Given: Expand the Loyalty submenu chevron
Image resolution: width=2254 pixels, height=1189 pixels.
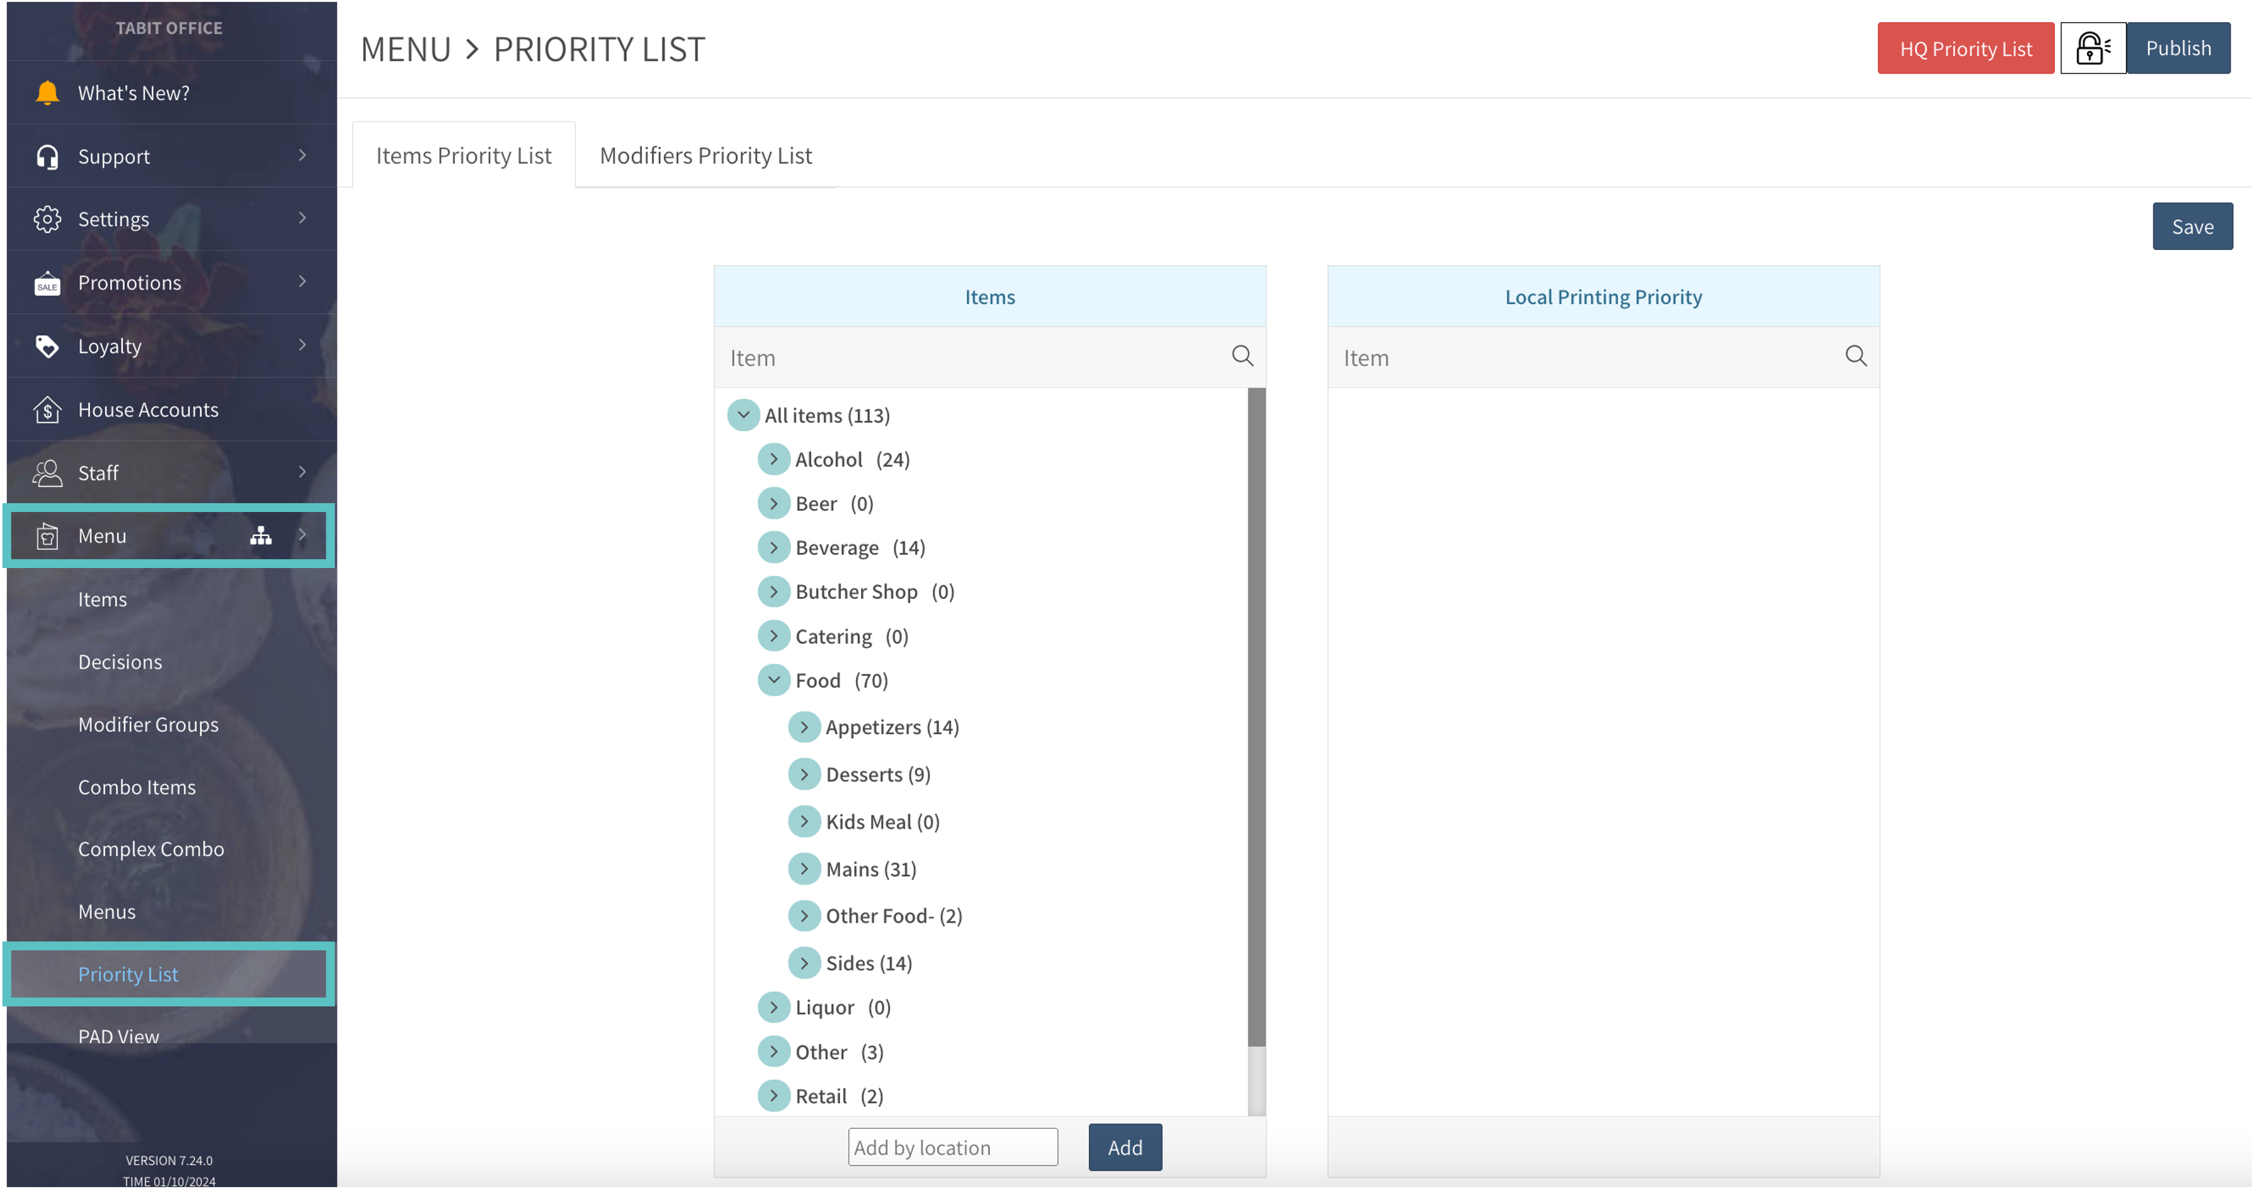Looking at the screenshot, I should tap(303, 344).
